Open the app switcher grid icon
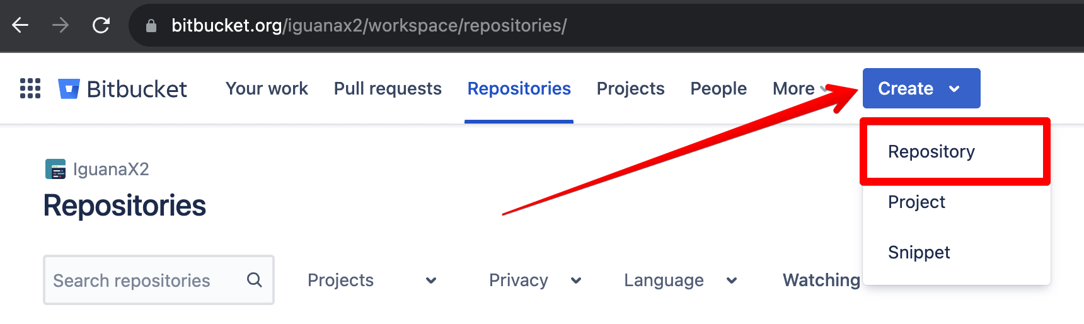Screen dimensions: 1084x324 coord(30,88)
